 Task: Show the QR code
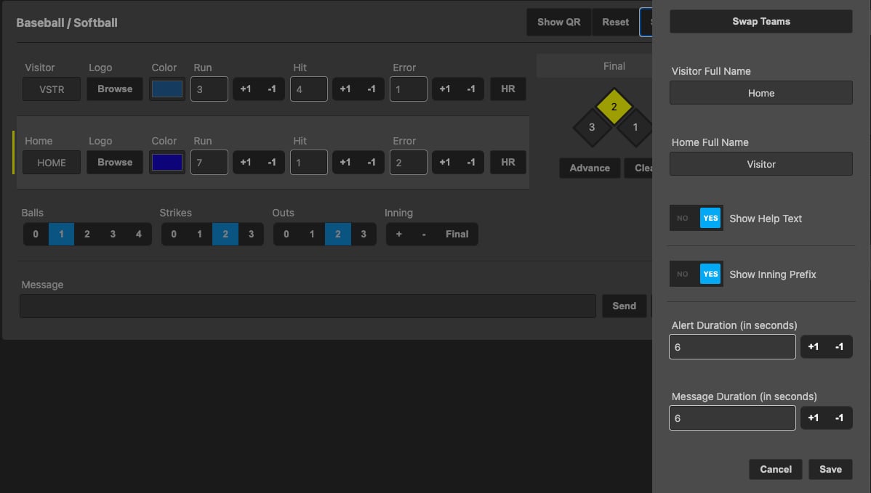pos(559,23)
